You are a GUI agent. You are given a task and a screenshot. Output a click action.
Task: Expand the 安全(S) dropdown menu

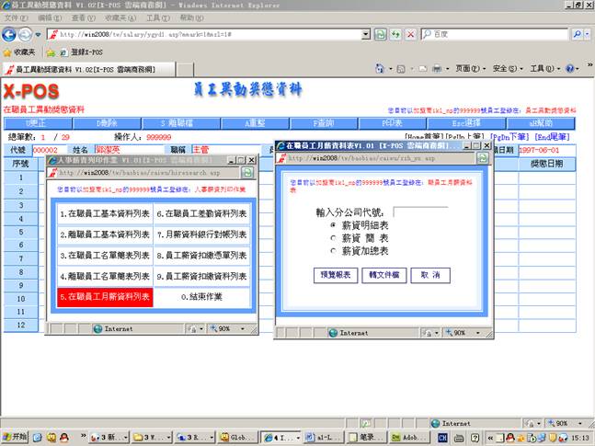508,68
